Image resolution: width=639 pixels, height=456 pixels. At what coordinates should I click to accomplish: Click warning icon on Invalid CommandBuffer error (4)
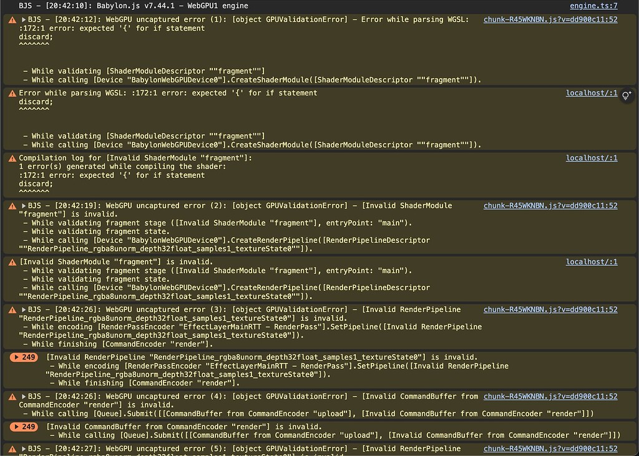point(11,396)
